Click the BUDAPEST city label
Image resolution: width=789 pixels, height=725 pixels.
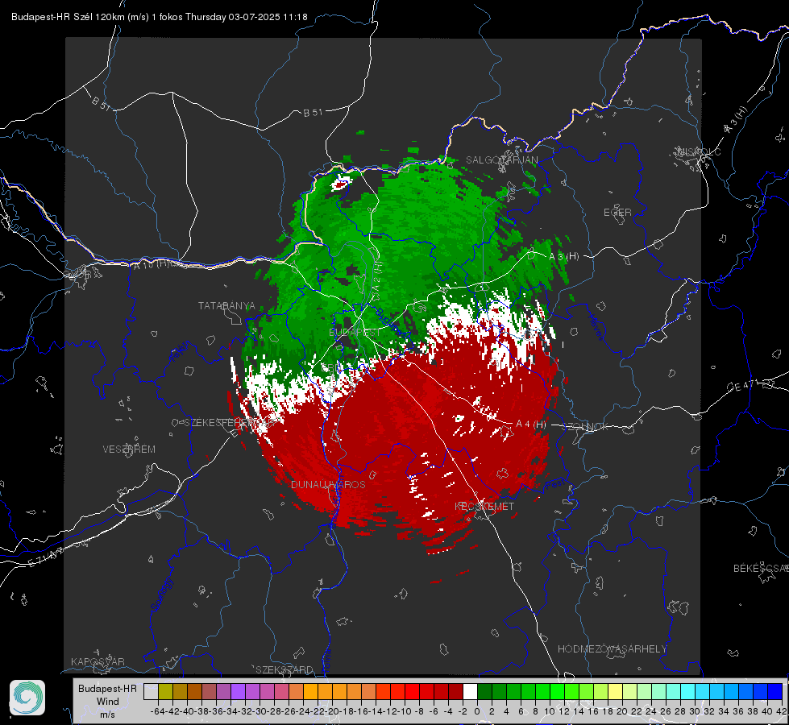tap(355, 333)
